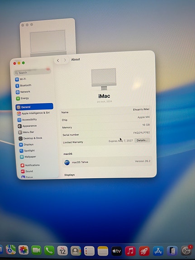
Task: Open Network settings pane
Action: pyautogui.click(x=23, y=92)
